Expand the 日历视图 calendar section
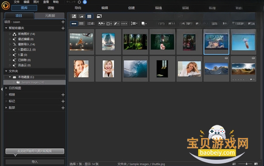 [x=6, y=88]
